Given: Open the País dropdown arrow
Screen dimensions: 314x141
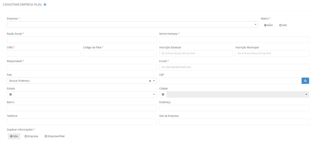Looking at the screenshot, I should (x=154, y=81).
